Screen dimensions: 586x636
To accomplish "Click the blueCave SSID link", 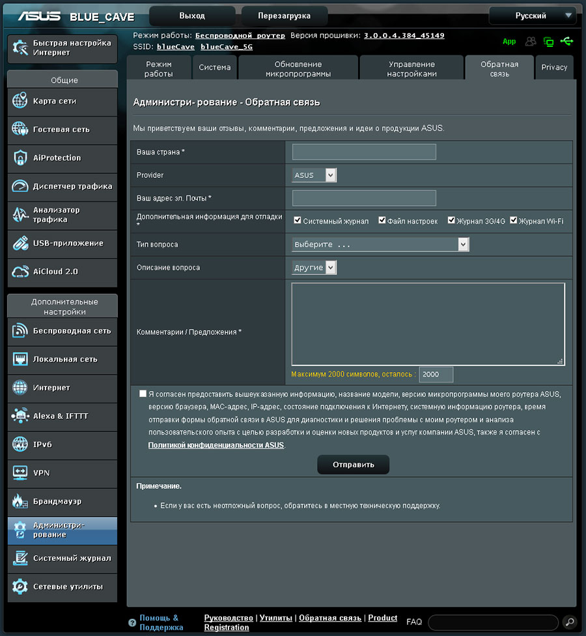I will point(176,47).
